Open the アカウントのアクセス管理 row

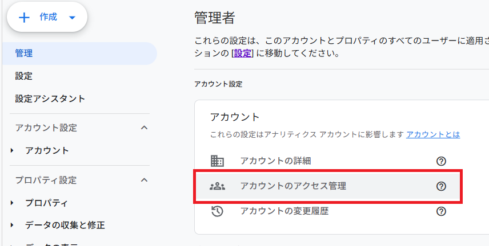click(293, 186)
